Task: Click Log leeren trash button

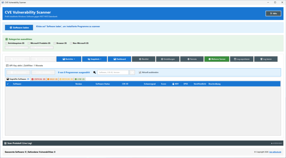Action: pyautogui.click(x=266, y=59)
